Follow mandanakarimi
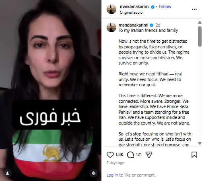This screenshot has width=202, height=181. coord(165,6)
